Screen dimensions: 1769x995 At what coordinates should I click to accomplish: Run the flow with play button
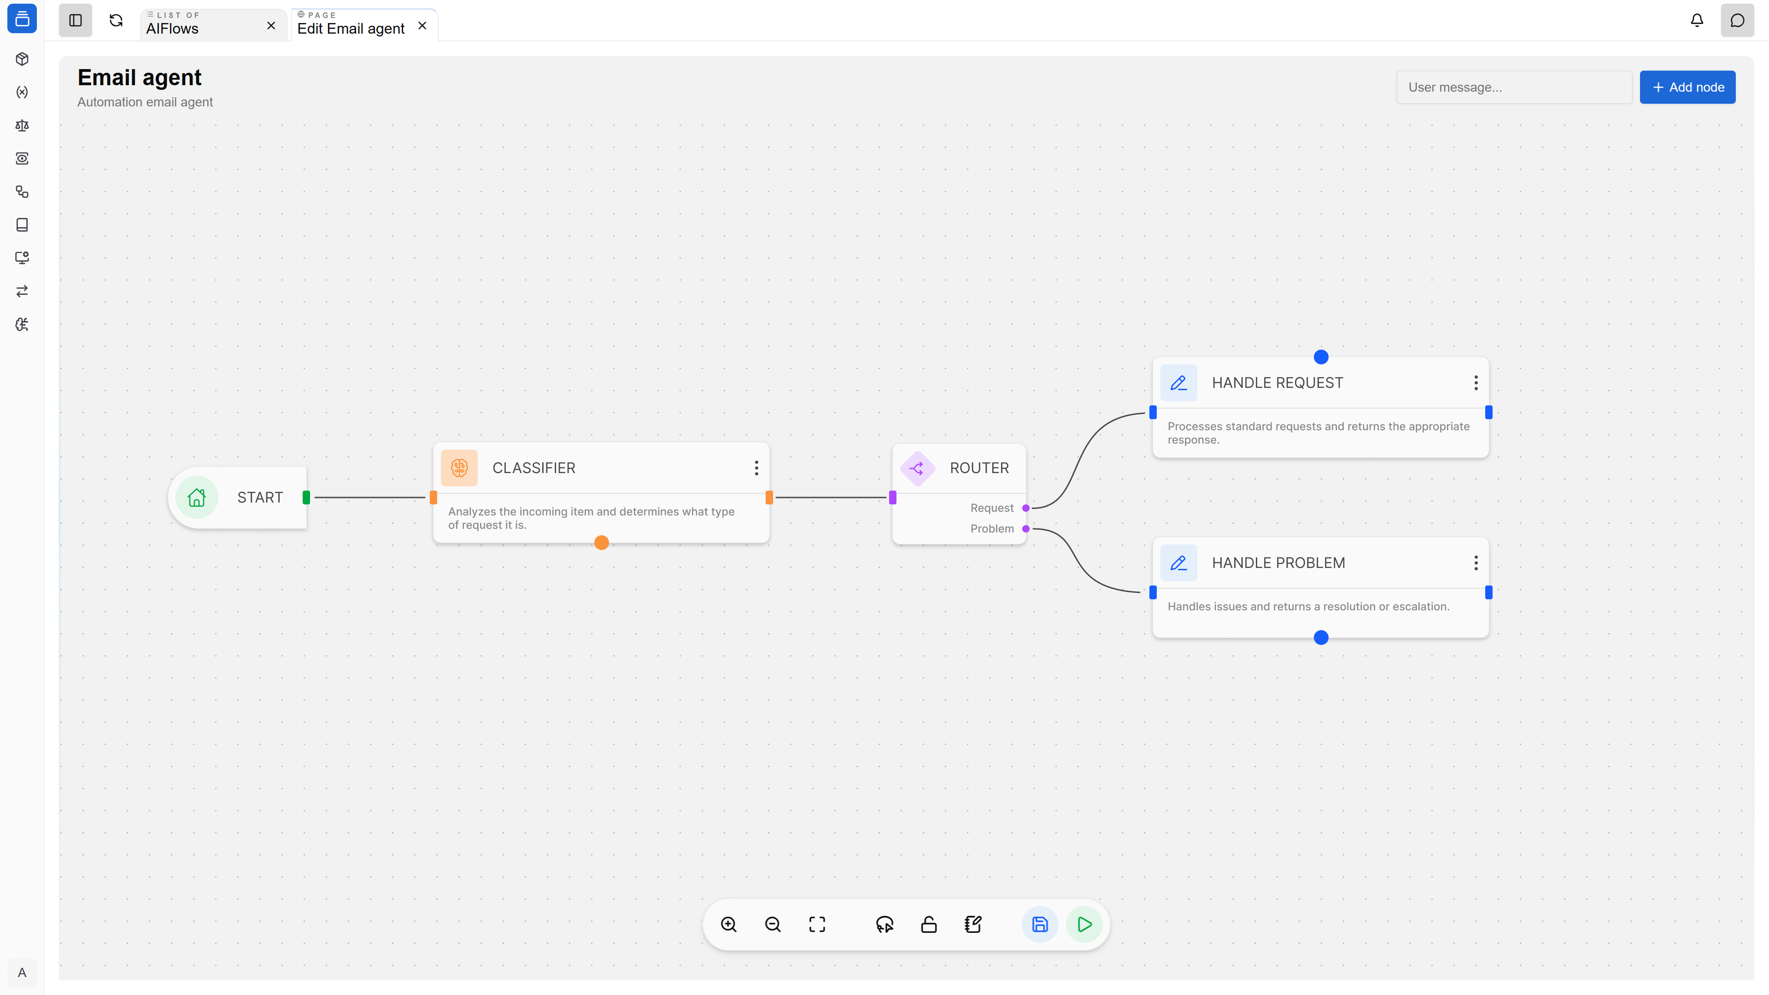pyautogui.click(x=1084, y=924)
